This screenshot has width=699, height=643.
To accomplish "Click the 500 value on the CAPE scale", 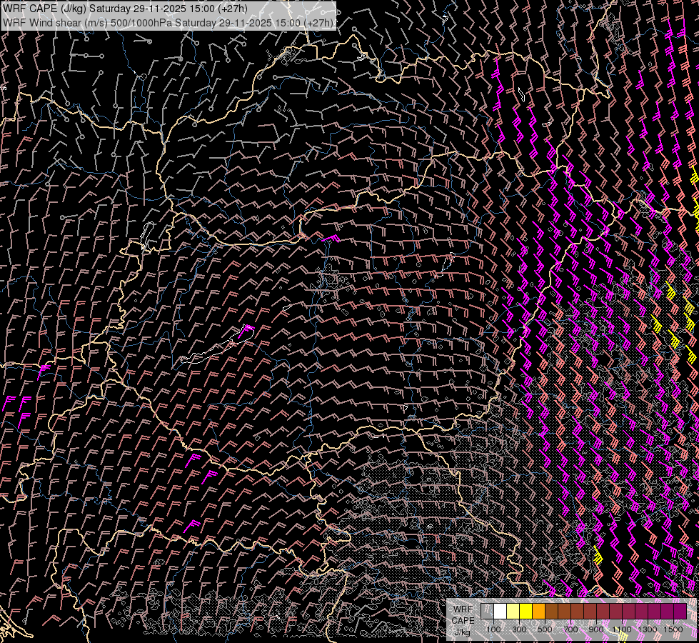I will click(545, 629).
